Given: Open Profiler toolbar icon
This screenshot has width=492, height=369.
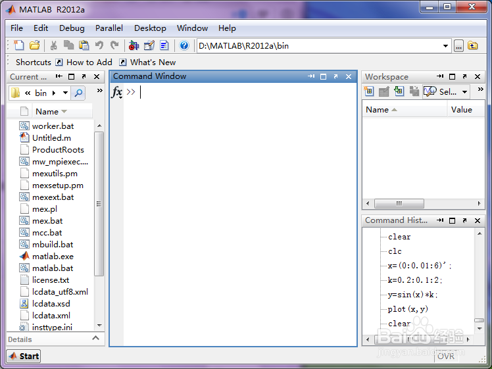Looking at the screenshot, I should pyautogui.click(x=164, y=45).
